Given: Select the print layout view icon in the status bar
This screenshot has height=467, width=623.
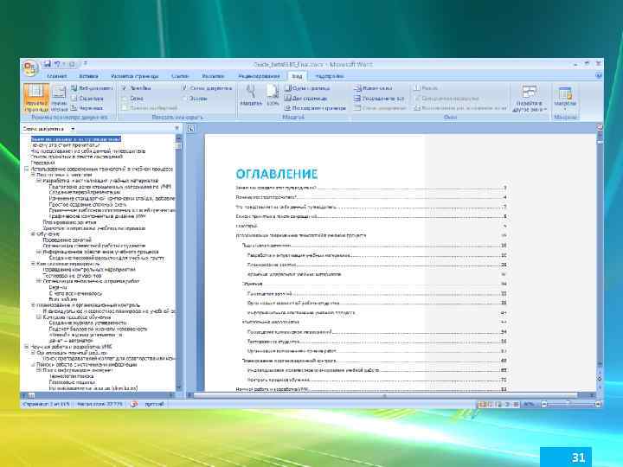Looking at the screenshot, I should (x=482, y=404).
